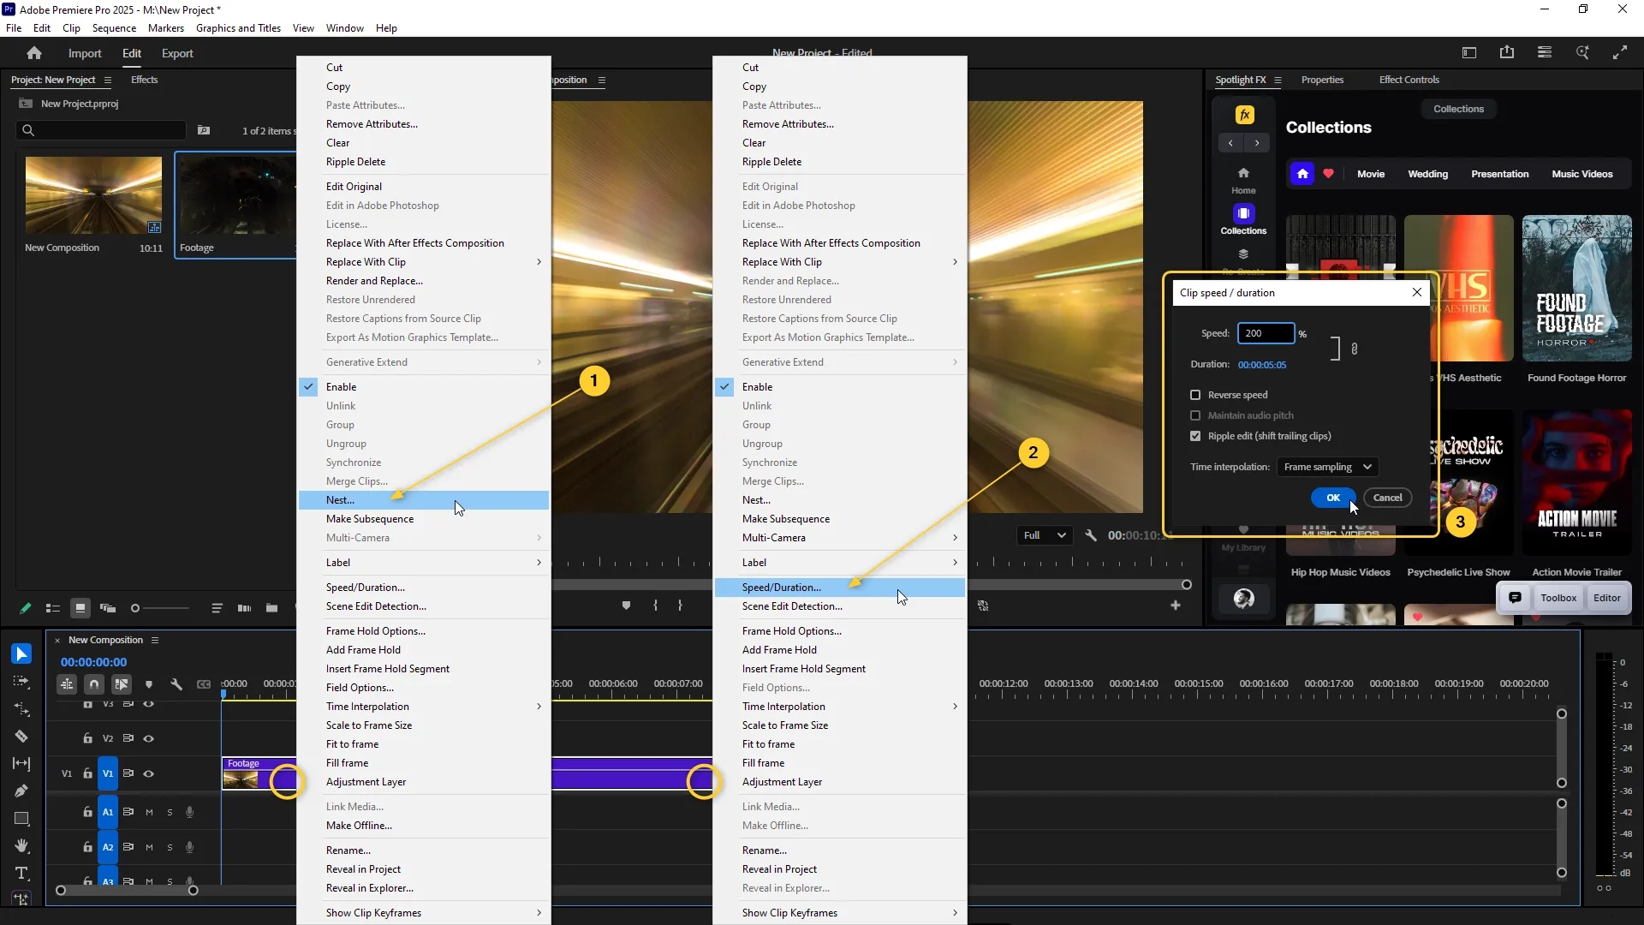Expand Show Clip Keyframes in left menu
Viewport: 1644px width, 925px height.
(424, 913)
